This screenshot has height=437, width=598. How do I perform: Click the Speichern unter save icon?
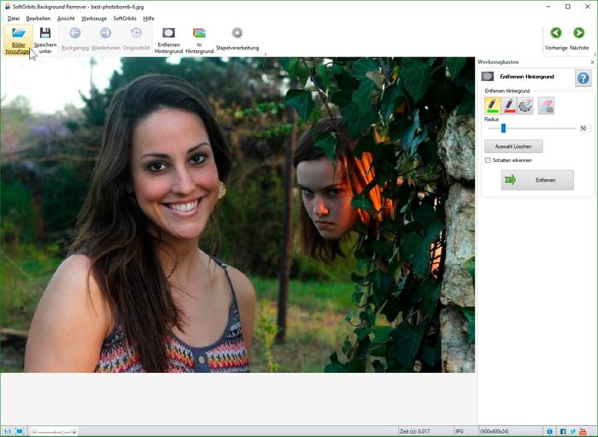45,39
